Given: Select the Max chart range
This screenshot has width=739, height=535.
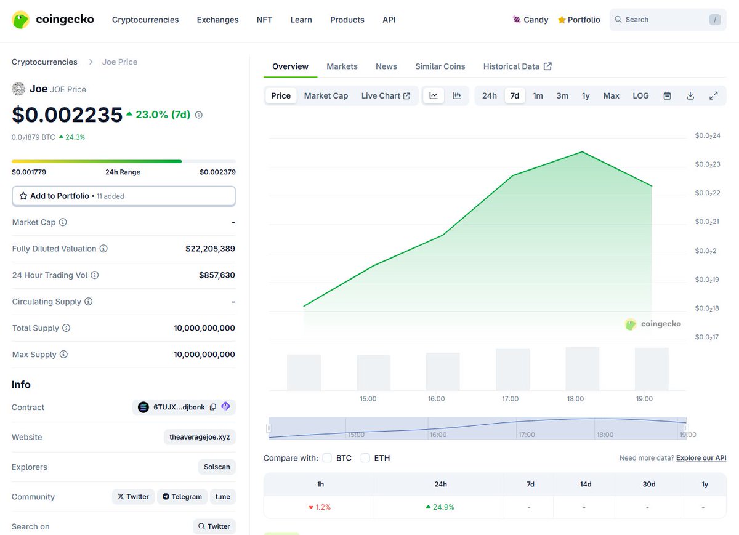Looking at the screenshot, I should tap(612, 95).
